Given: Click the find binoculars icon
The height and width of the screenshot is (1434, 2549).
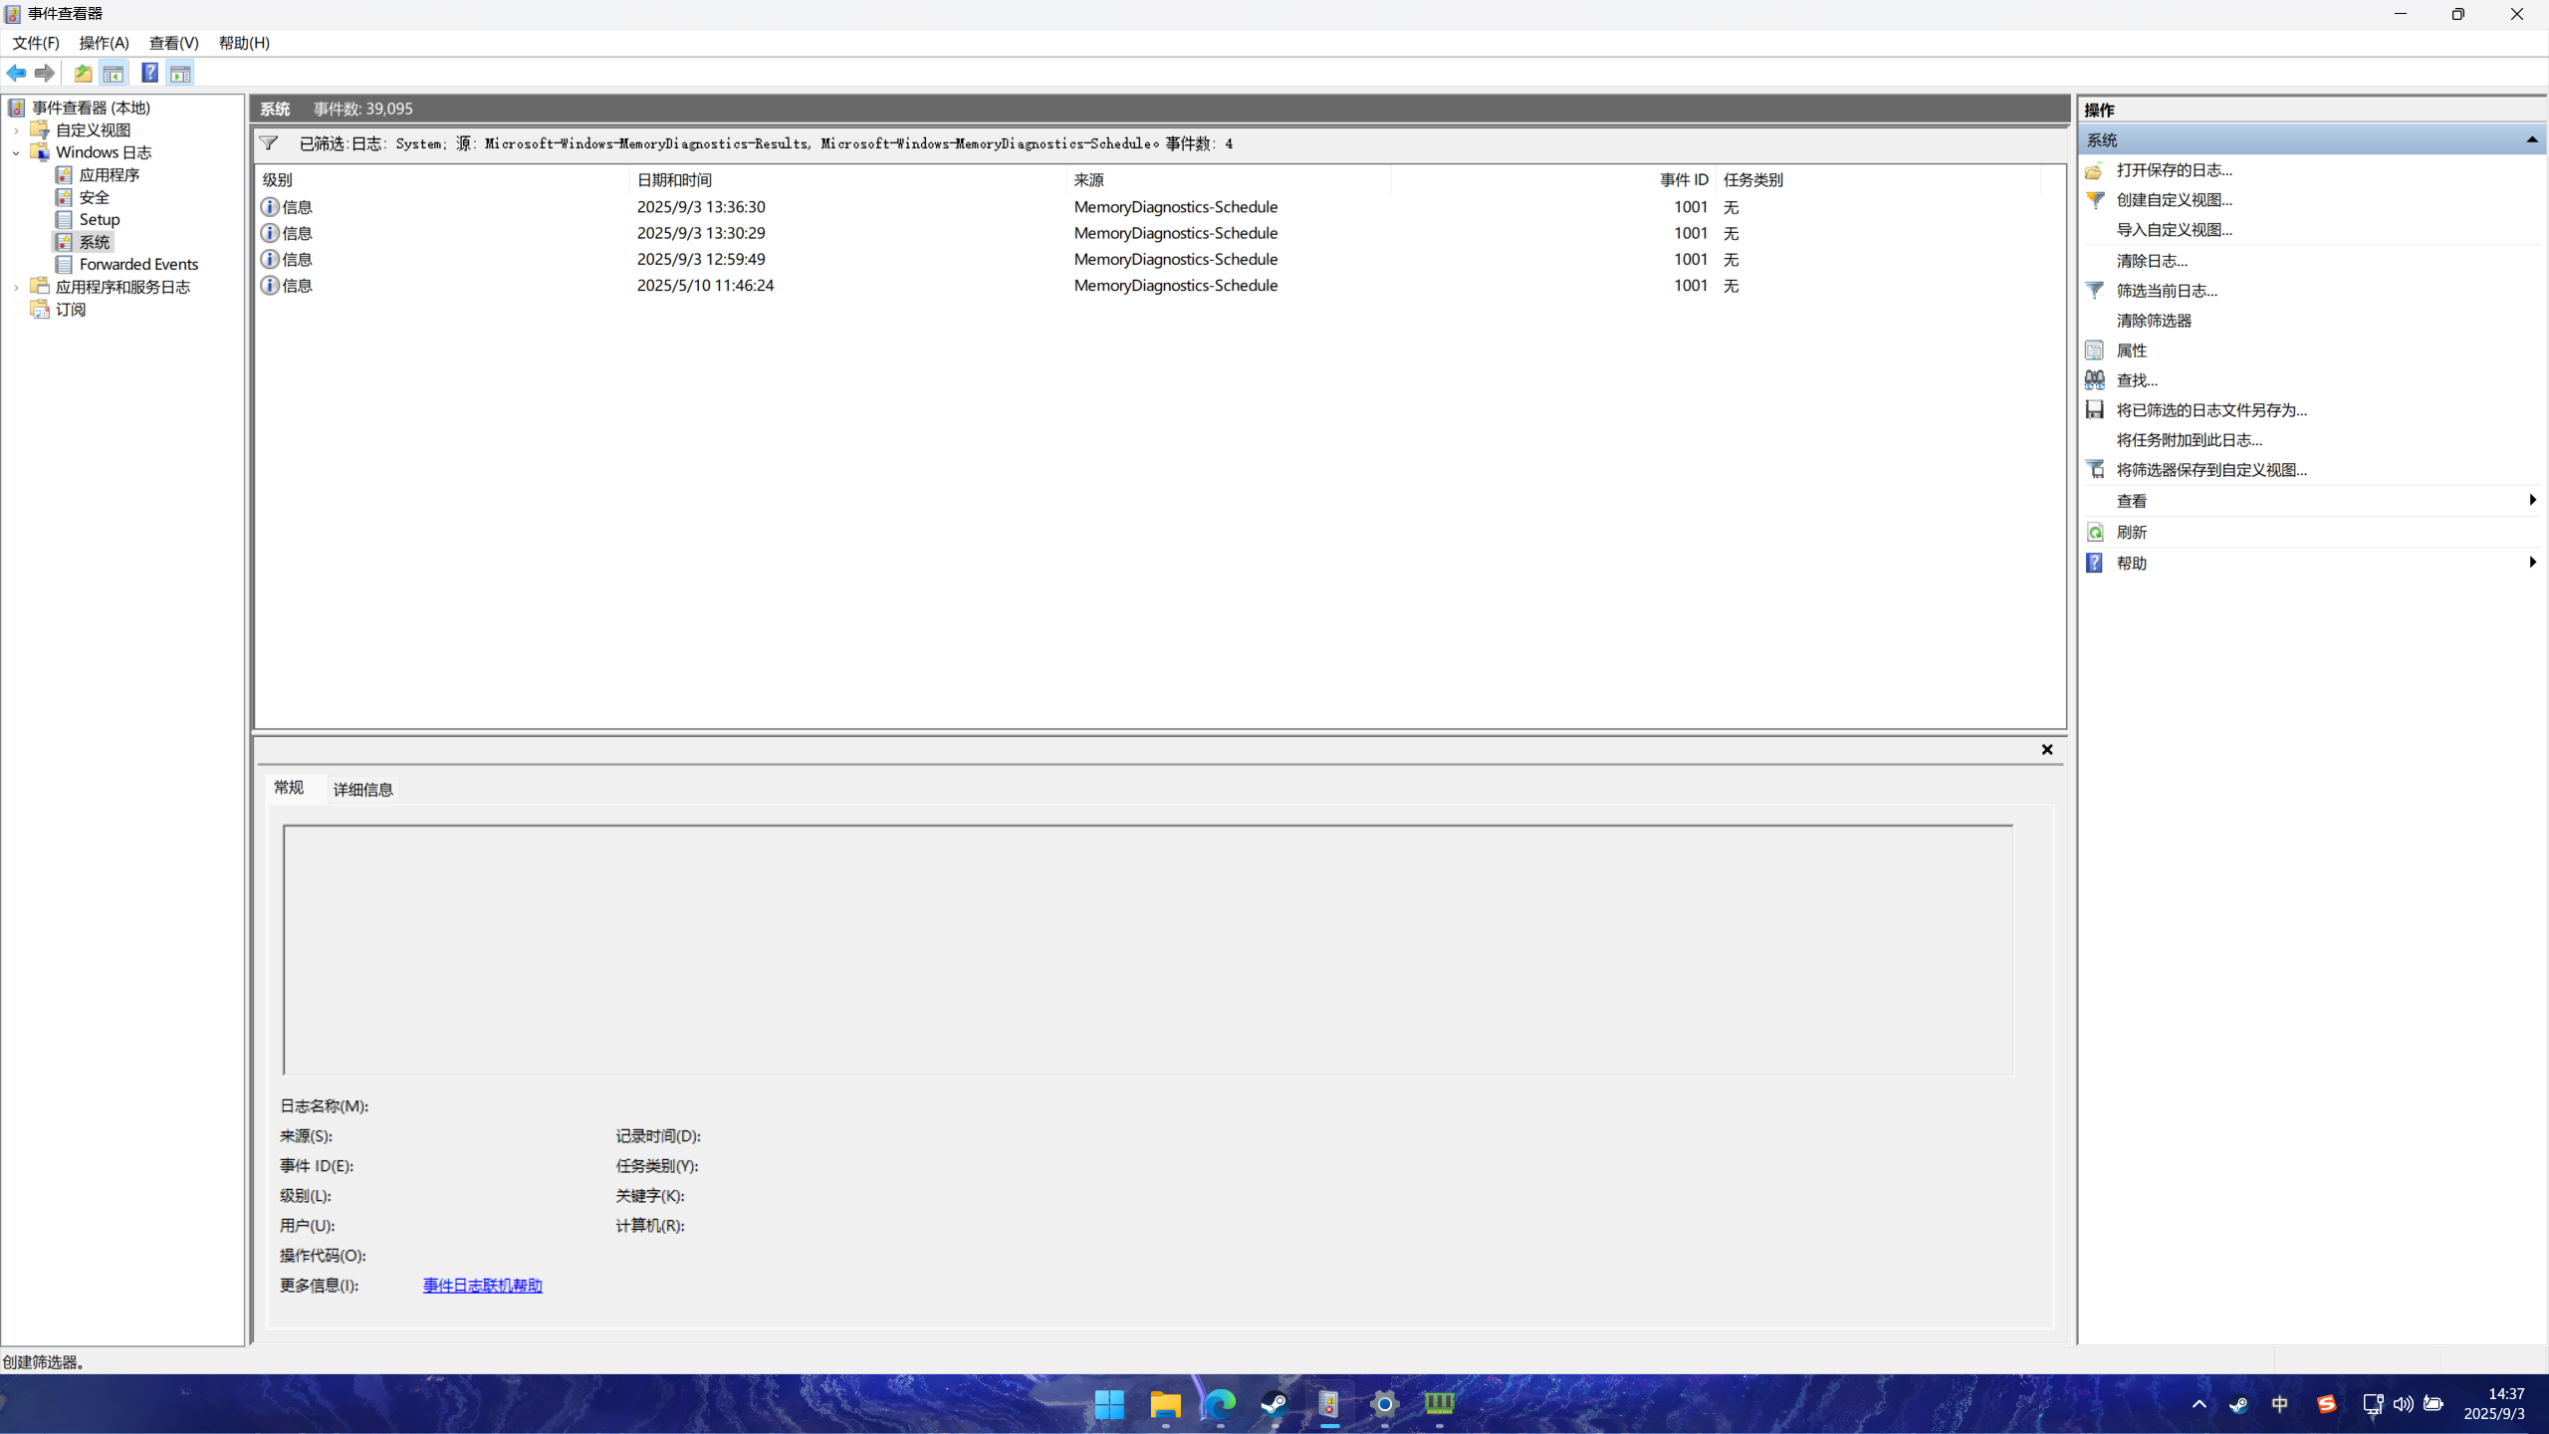Looking at the screenshot, I should point(2095,380).
